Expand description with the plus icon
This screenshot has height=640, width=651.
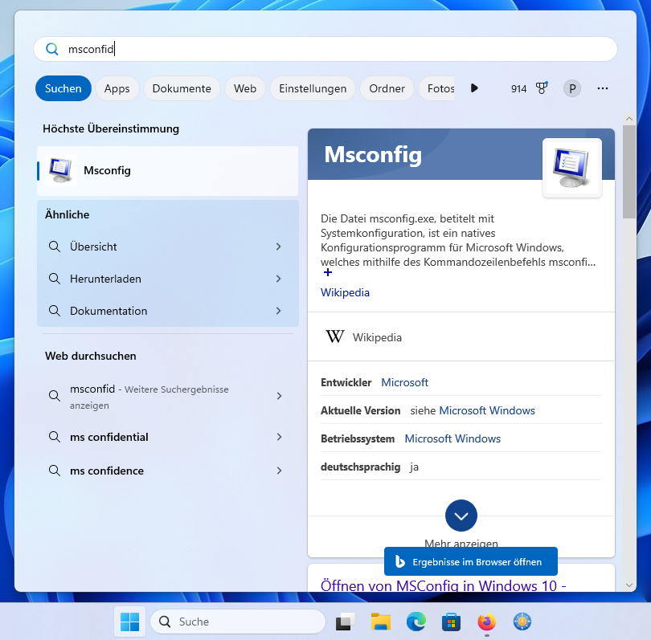(328, 272)
